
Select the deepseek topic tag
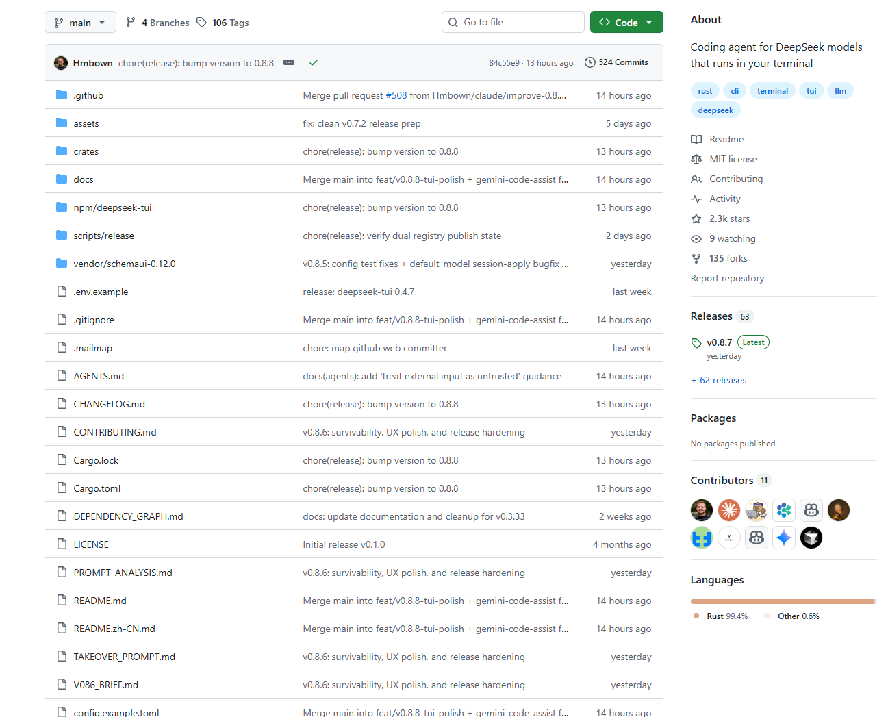point(715,110)
